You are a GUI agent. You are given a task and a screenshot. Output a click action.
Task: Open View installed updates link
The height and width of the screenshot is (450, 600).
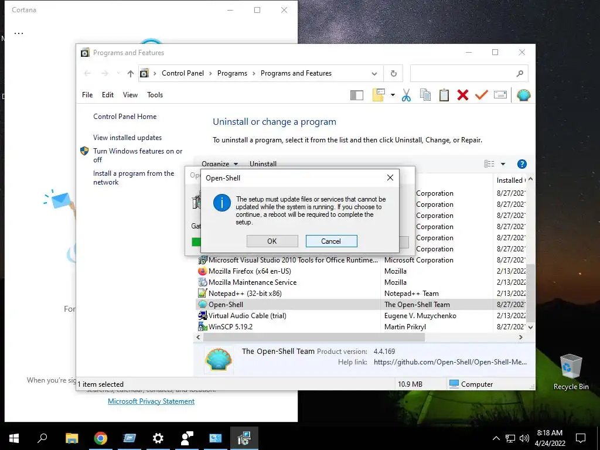[x=127, y=137]
